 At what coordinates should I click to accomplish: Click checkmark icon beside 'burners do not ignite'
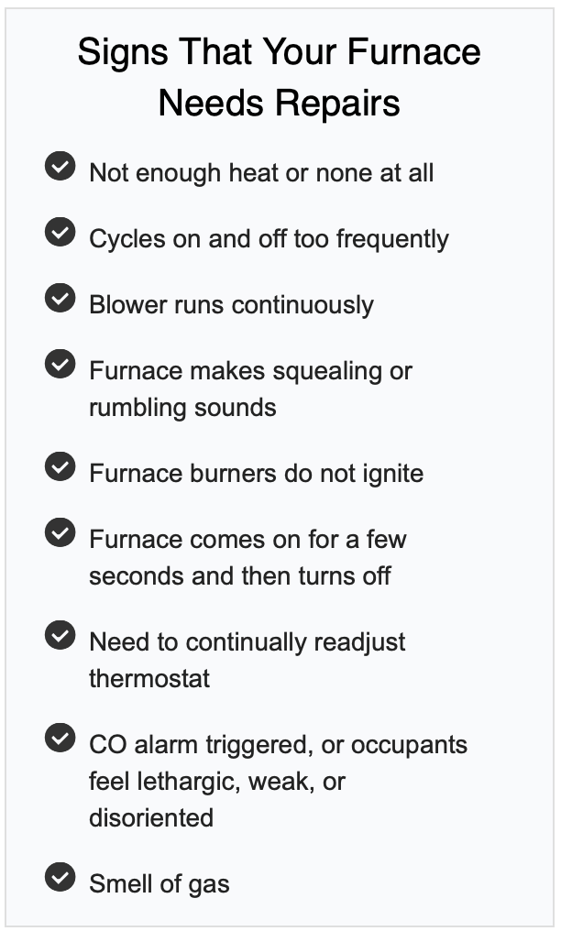(60, 466)
